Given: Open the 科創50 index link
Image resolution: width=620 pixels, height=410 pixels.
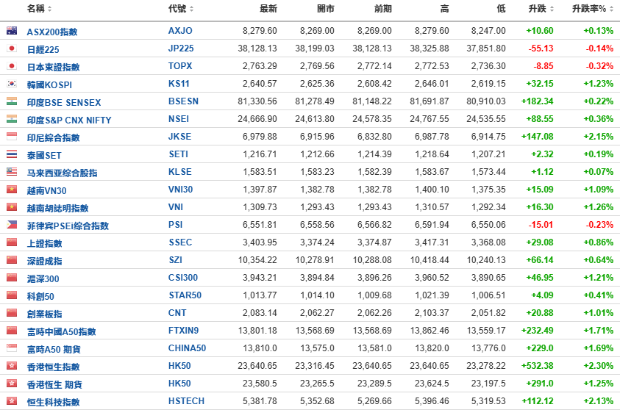Looking at the screenshot, I should [40, 297].
